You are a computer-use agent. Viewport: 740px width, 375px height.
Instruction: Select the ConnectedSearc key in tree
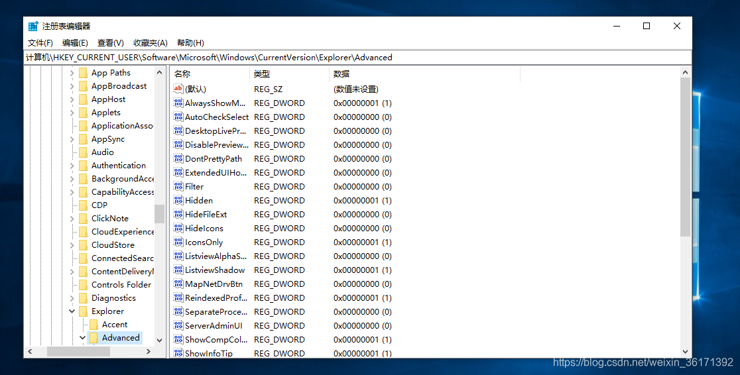(123, 258)
